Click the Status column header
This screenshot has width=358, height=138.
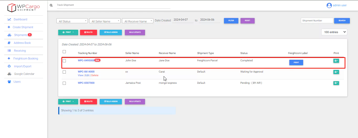pyautogui.click(x=244, y=53)
